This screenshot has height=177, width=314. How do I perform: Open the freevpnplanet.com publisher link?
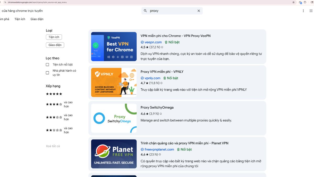[x=159, y=149]
